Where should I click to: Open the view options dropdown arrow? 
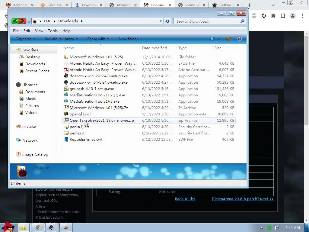pos(218,39)
